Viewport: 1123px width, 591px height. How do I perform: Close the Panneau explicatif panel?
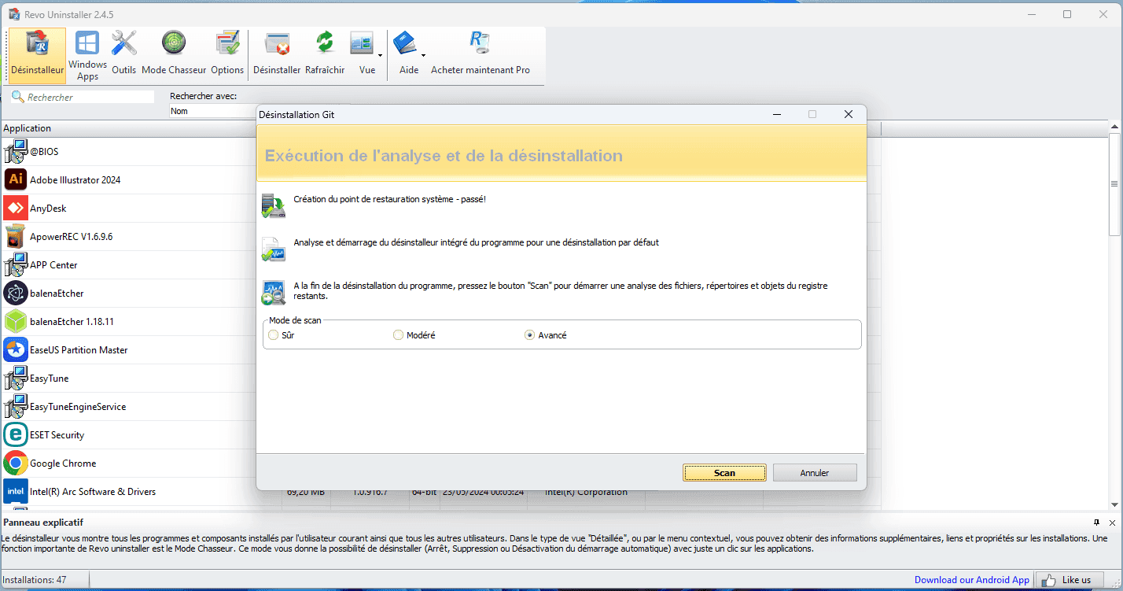coord(1112,523)
